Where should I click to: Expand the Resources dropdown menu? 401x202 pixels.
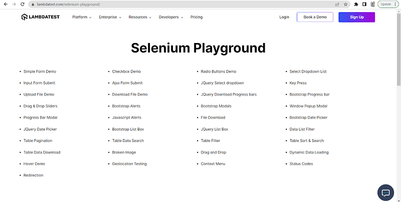point(140,17)
